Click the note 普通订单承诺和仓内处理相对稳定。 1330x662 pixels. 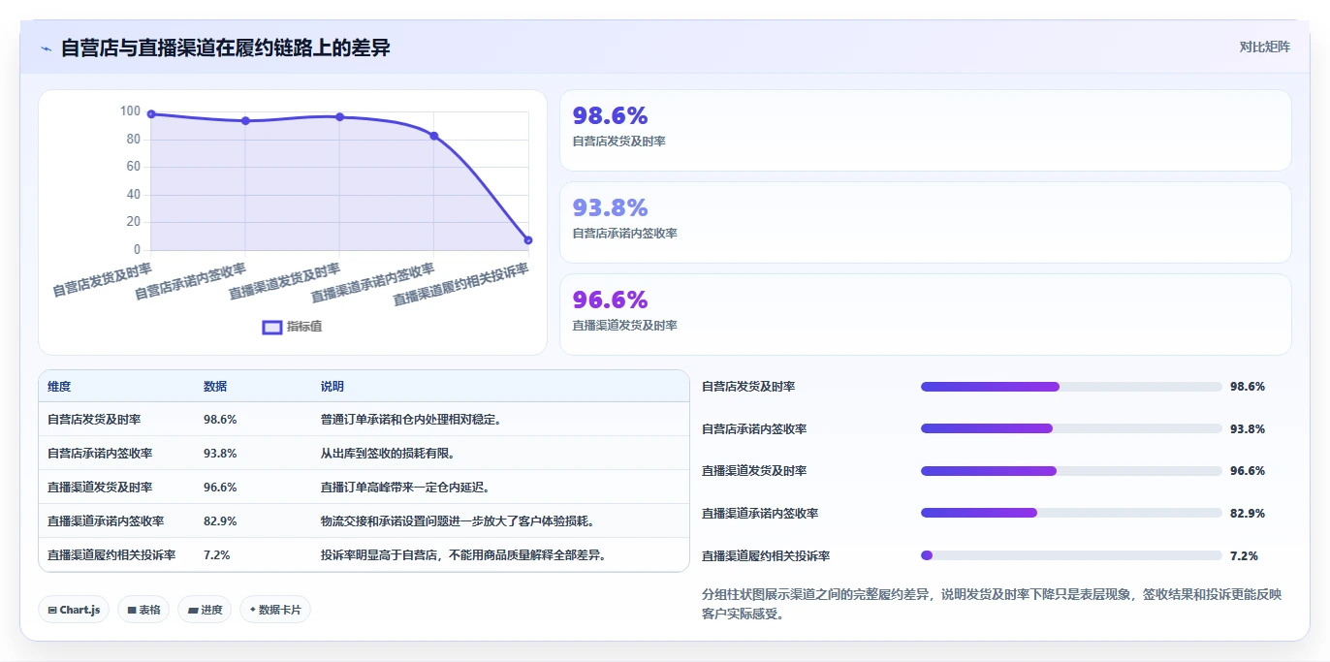[411, 420]
